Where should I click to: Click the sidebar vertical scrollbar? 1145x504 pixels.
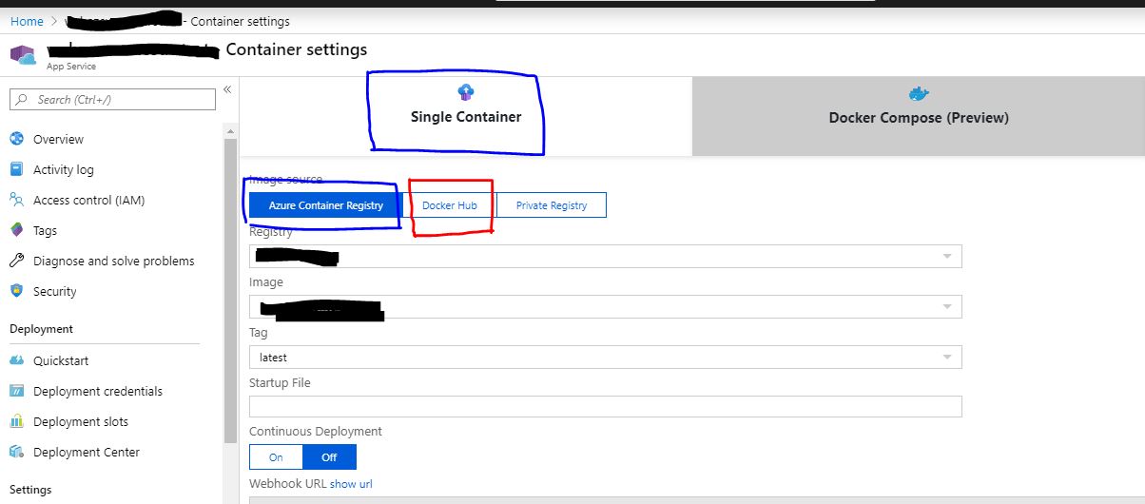tap(230, 290)
